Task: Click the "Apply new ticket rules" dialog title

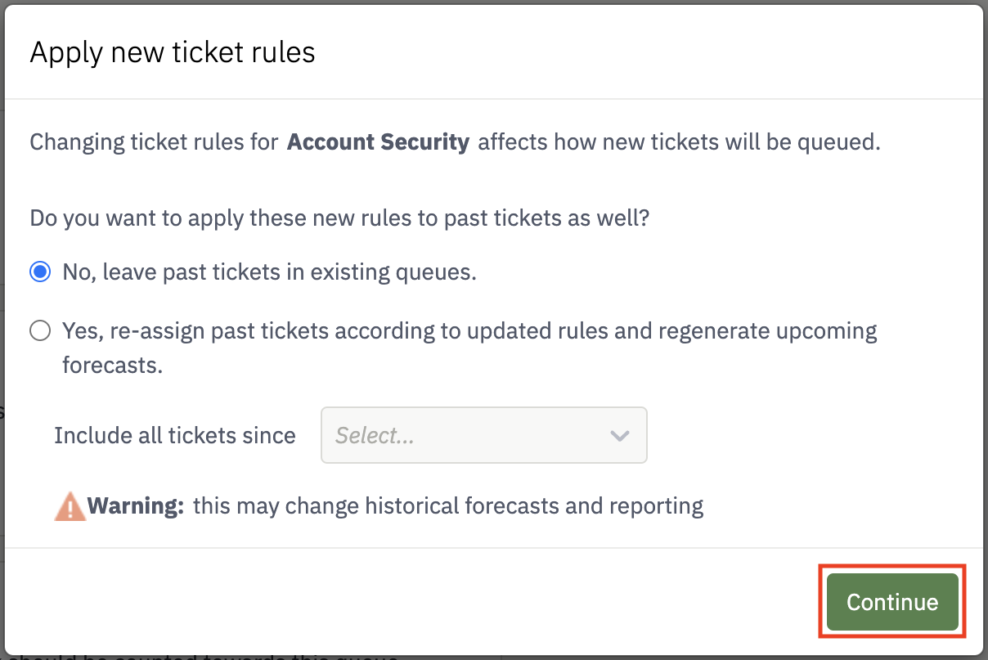Action: coord(173,52)
